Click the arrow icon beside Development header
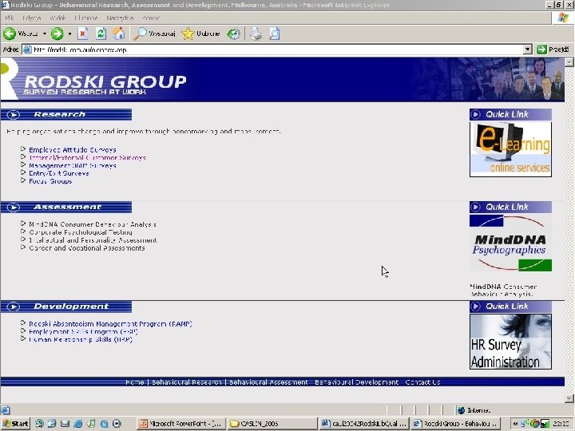The width and height of the screenshot is (575, 431). click(14, 306)
